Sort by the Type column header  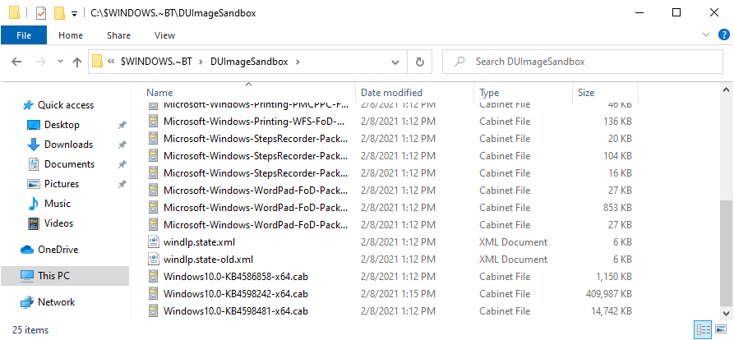[x=489, y=93]
